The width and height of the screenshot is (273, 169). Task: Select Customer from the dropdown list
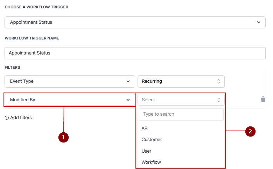point(152,140)
